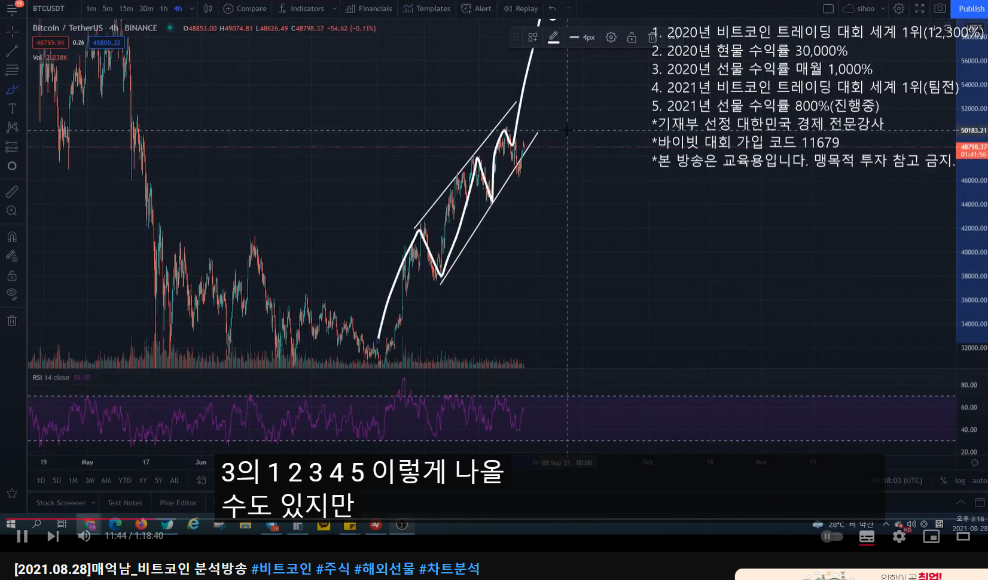Screen dimensions: 988x580
Task: Open the sihoo layout dropdown
Action: click(864, 8)
